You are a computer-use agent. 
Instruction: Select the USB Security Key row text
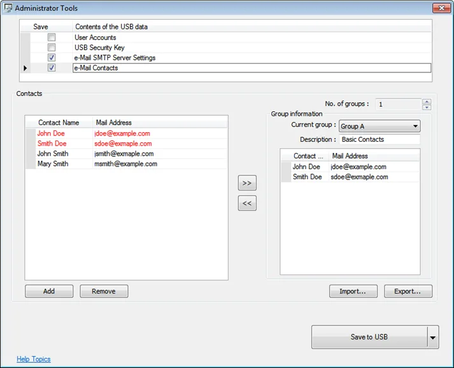(99, 48)
